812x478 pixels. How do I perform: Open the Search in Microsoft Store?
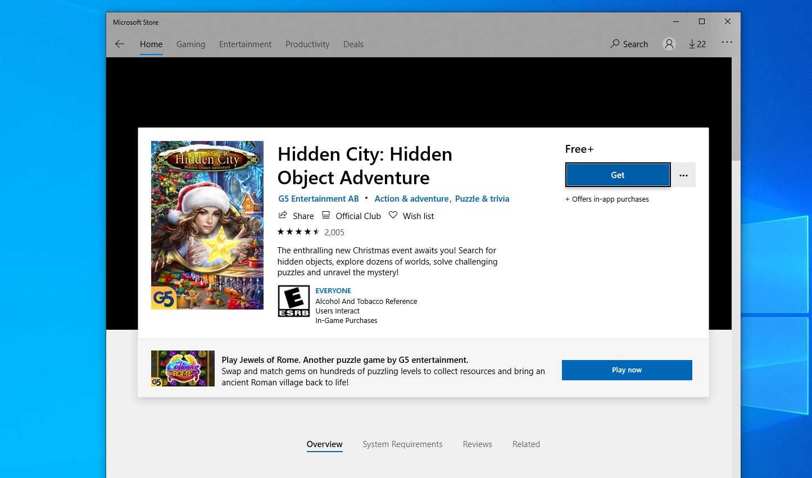pos(629,44)
